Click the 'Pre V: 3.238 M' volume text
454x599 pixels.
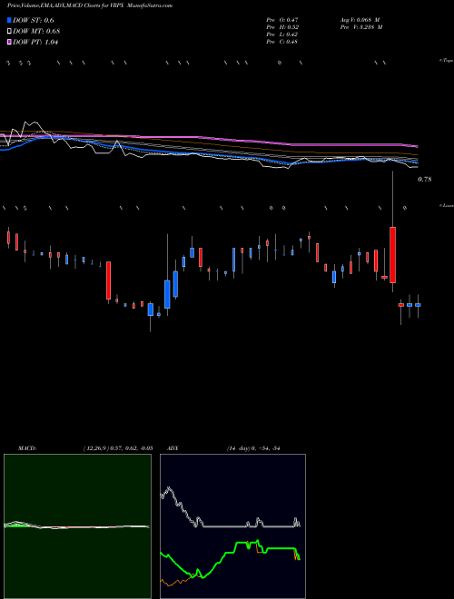pos(361,27)
